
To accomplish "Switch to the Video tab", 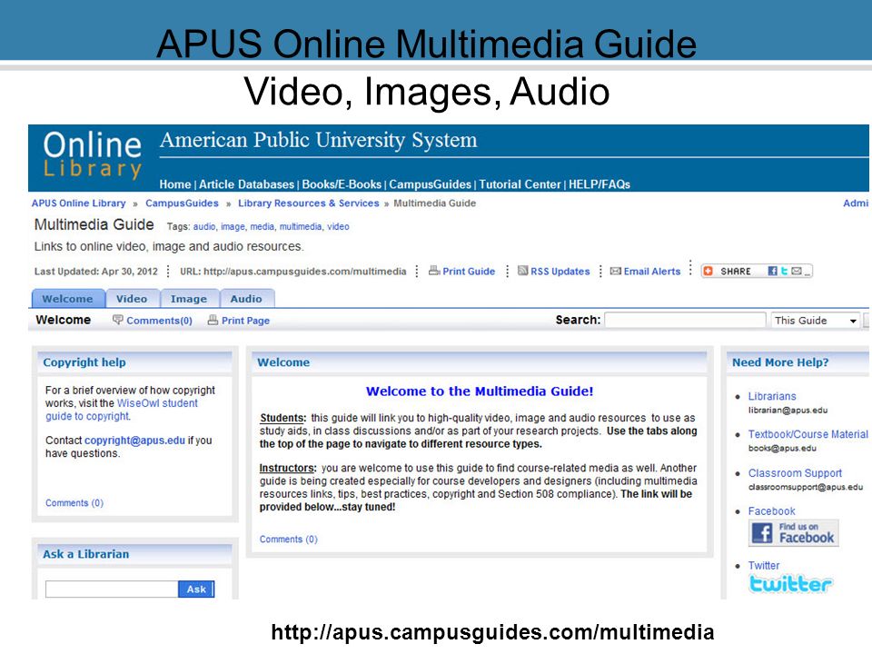I will (132, 299).
